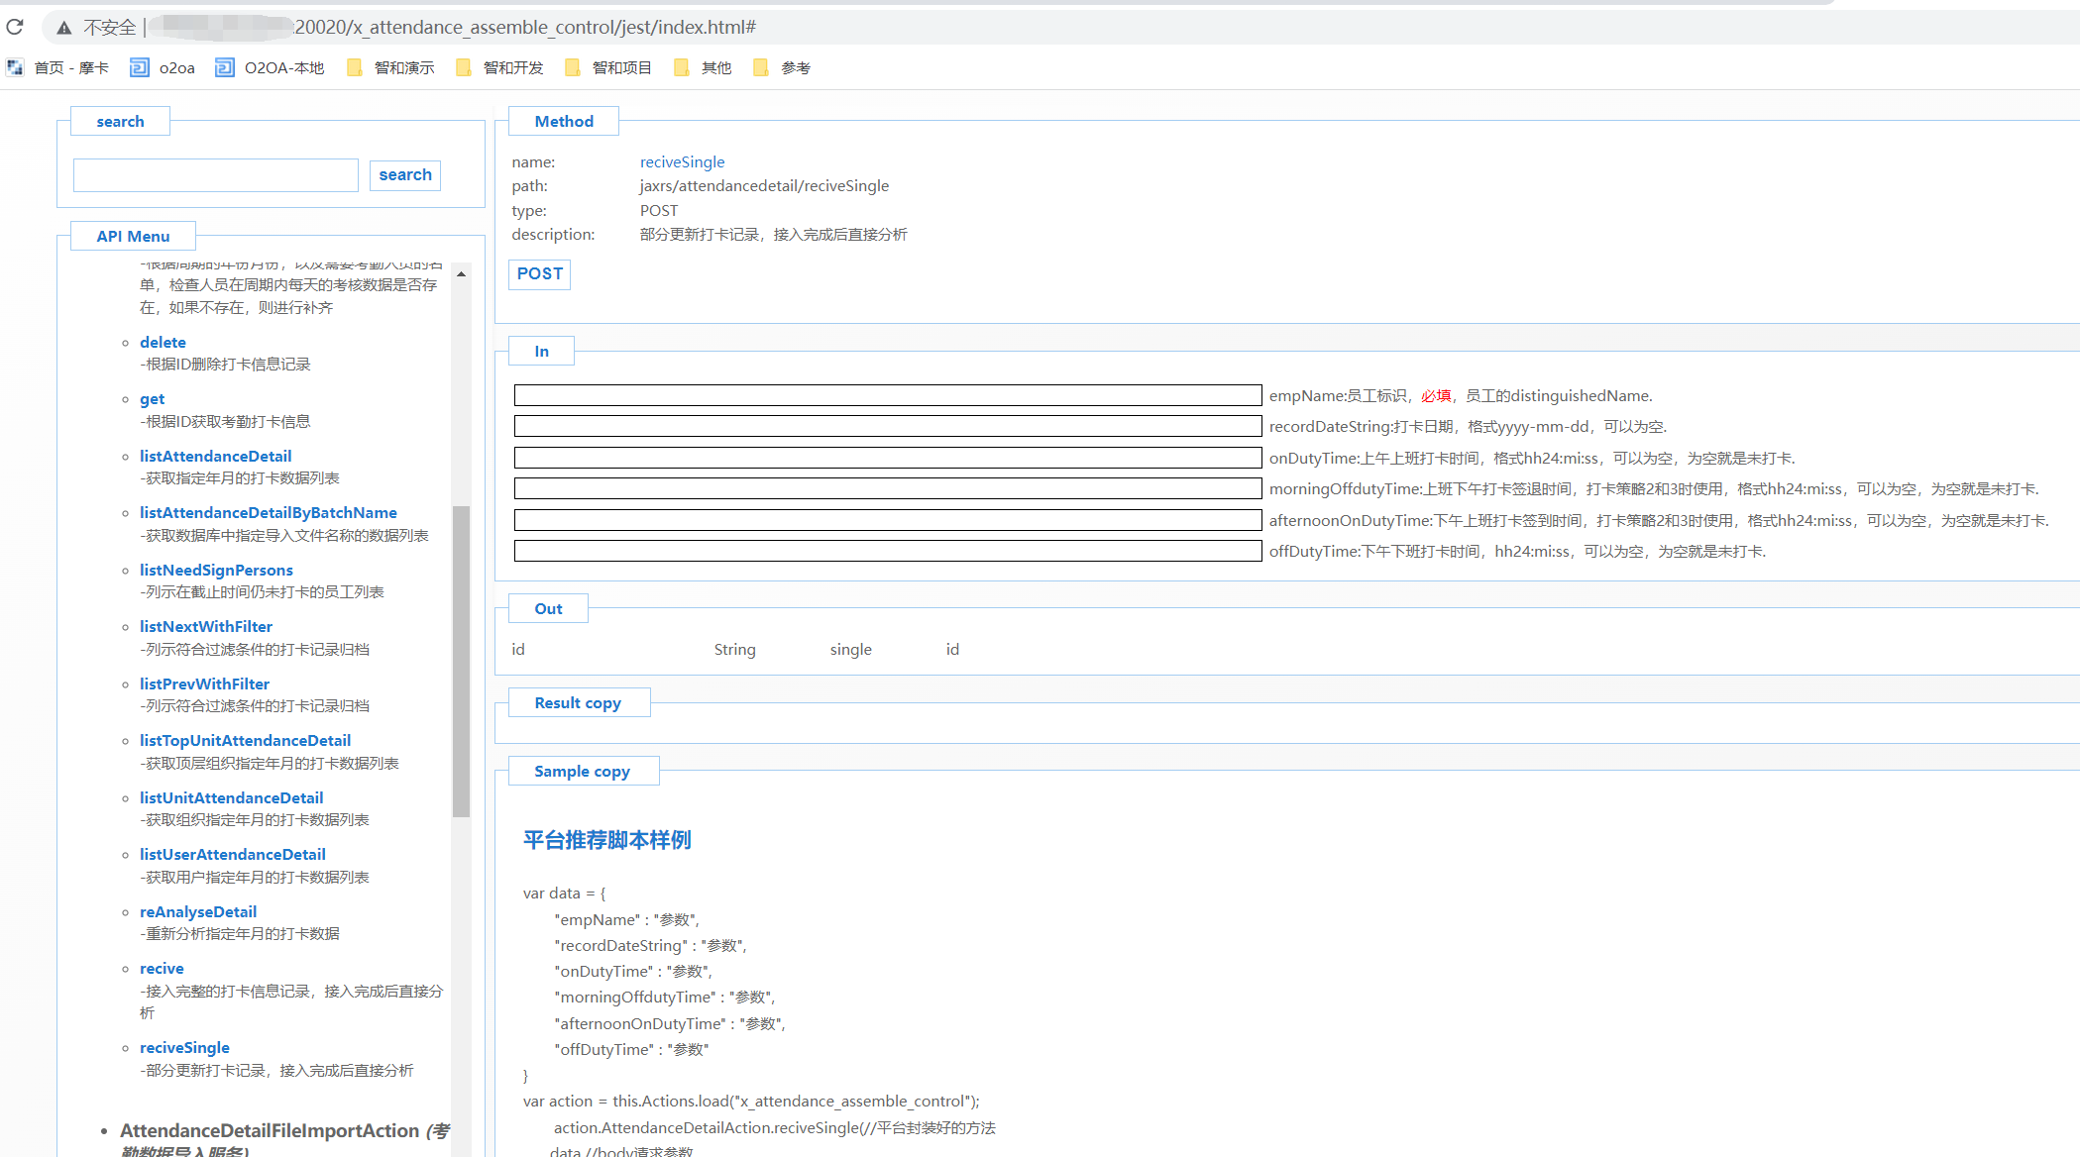The height and width of the screenshot is (1157, 2080).
Task: Click the POST request button
Action: 539,274
